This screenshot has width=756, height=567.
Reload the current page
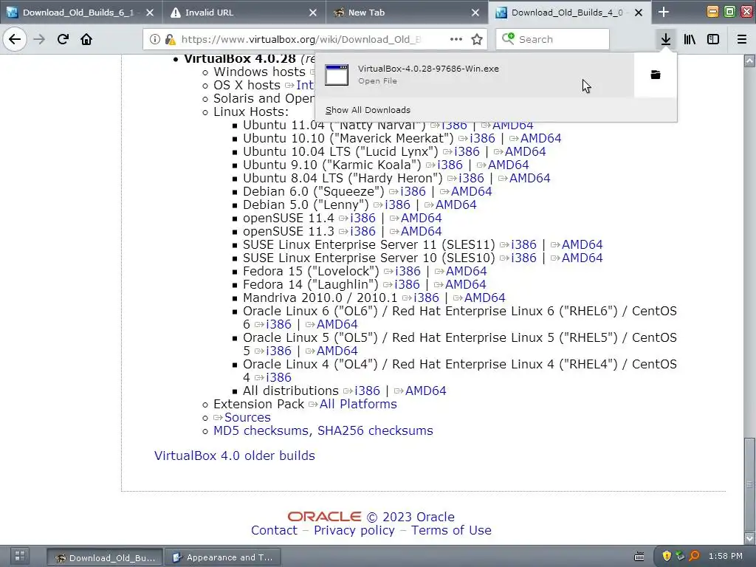click(x=63, y=39)
